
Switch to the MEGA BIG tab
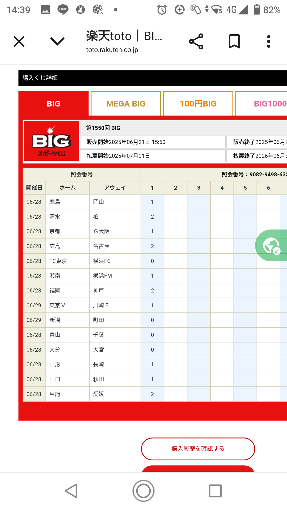point(126,104)
